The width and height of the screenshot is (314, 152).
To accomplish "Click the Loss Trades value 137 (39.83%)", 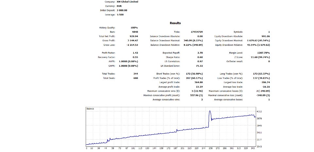I will 261,78.
